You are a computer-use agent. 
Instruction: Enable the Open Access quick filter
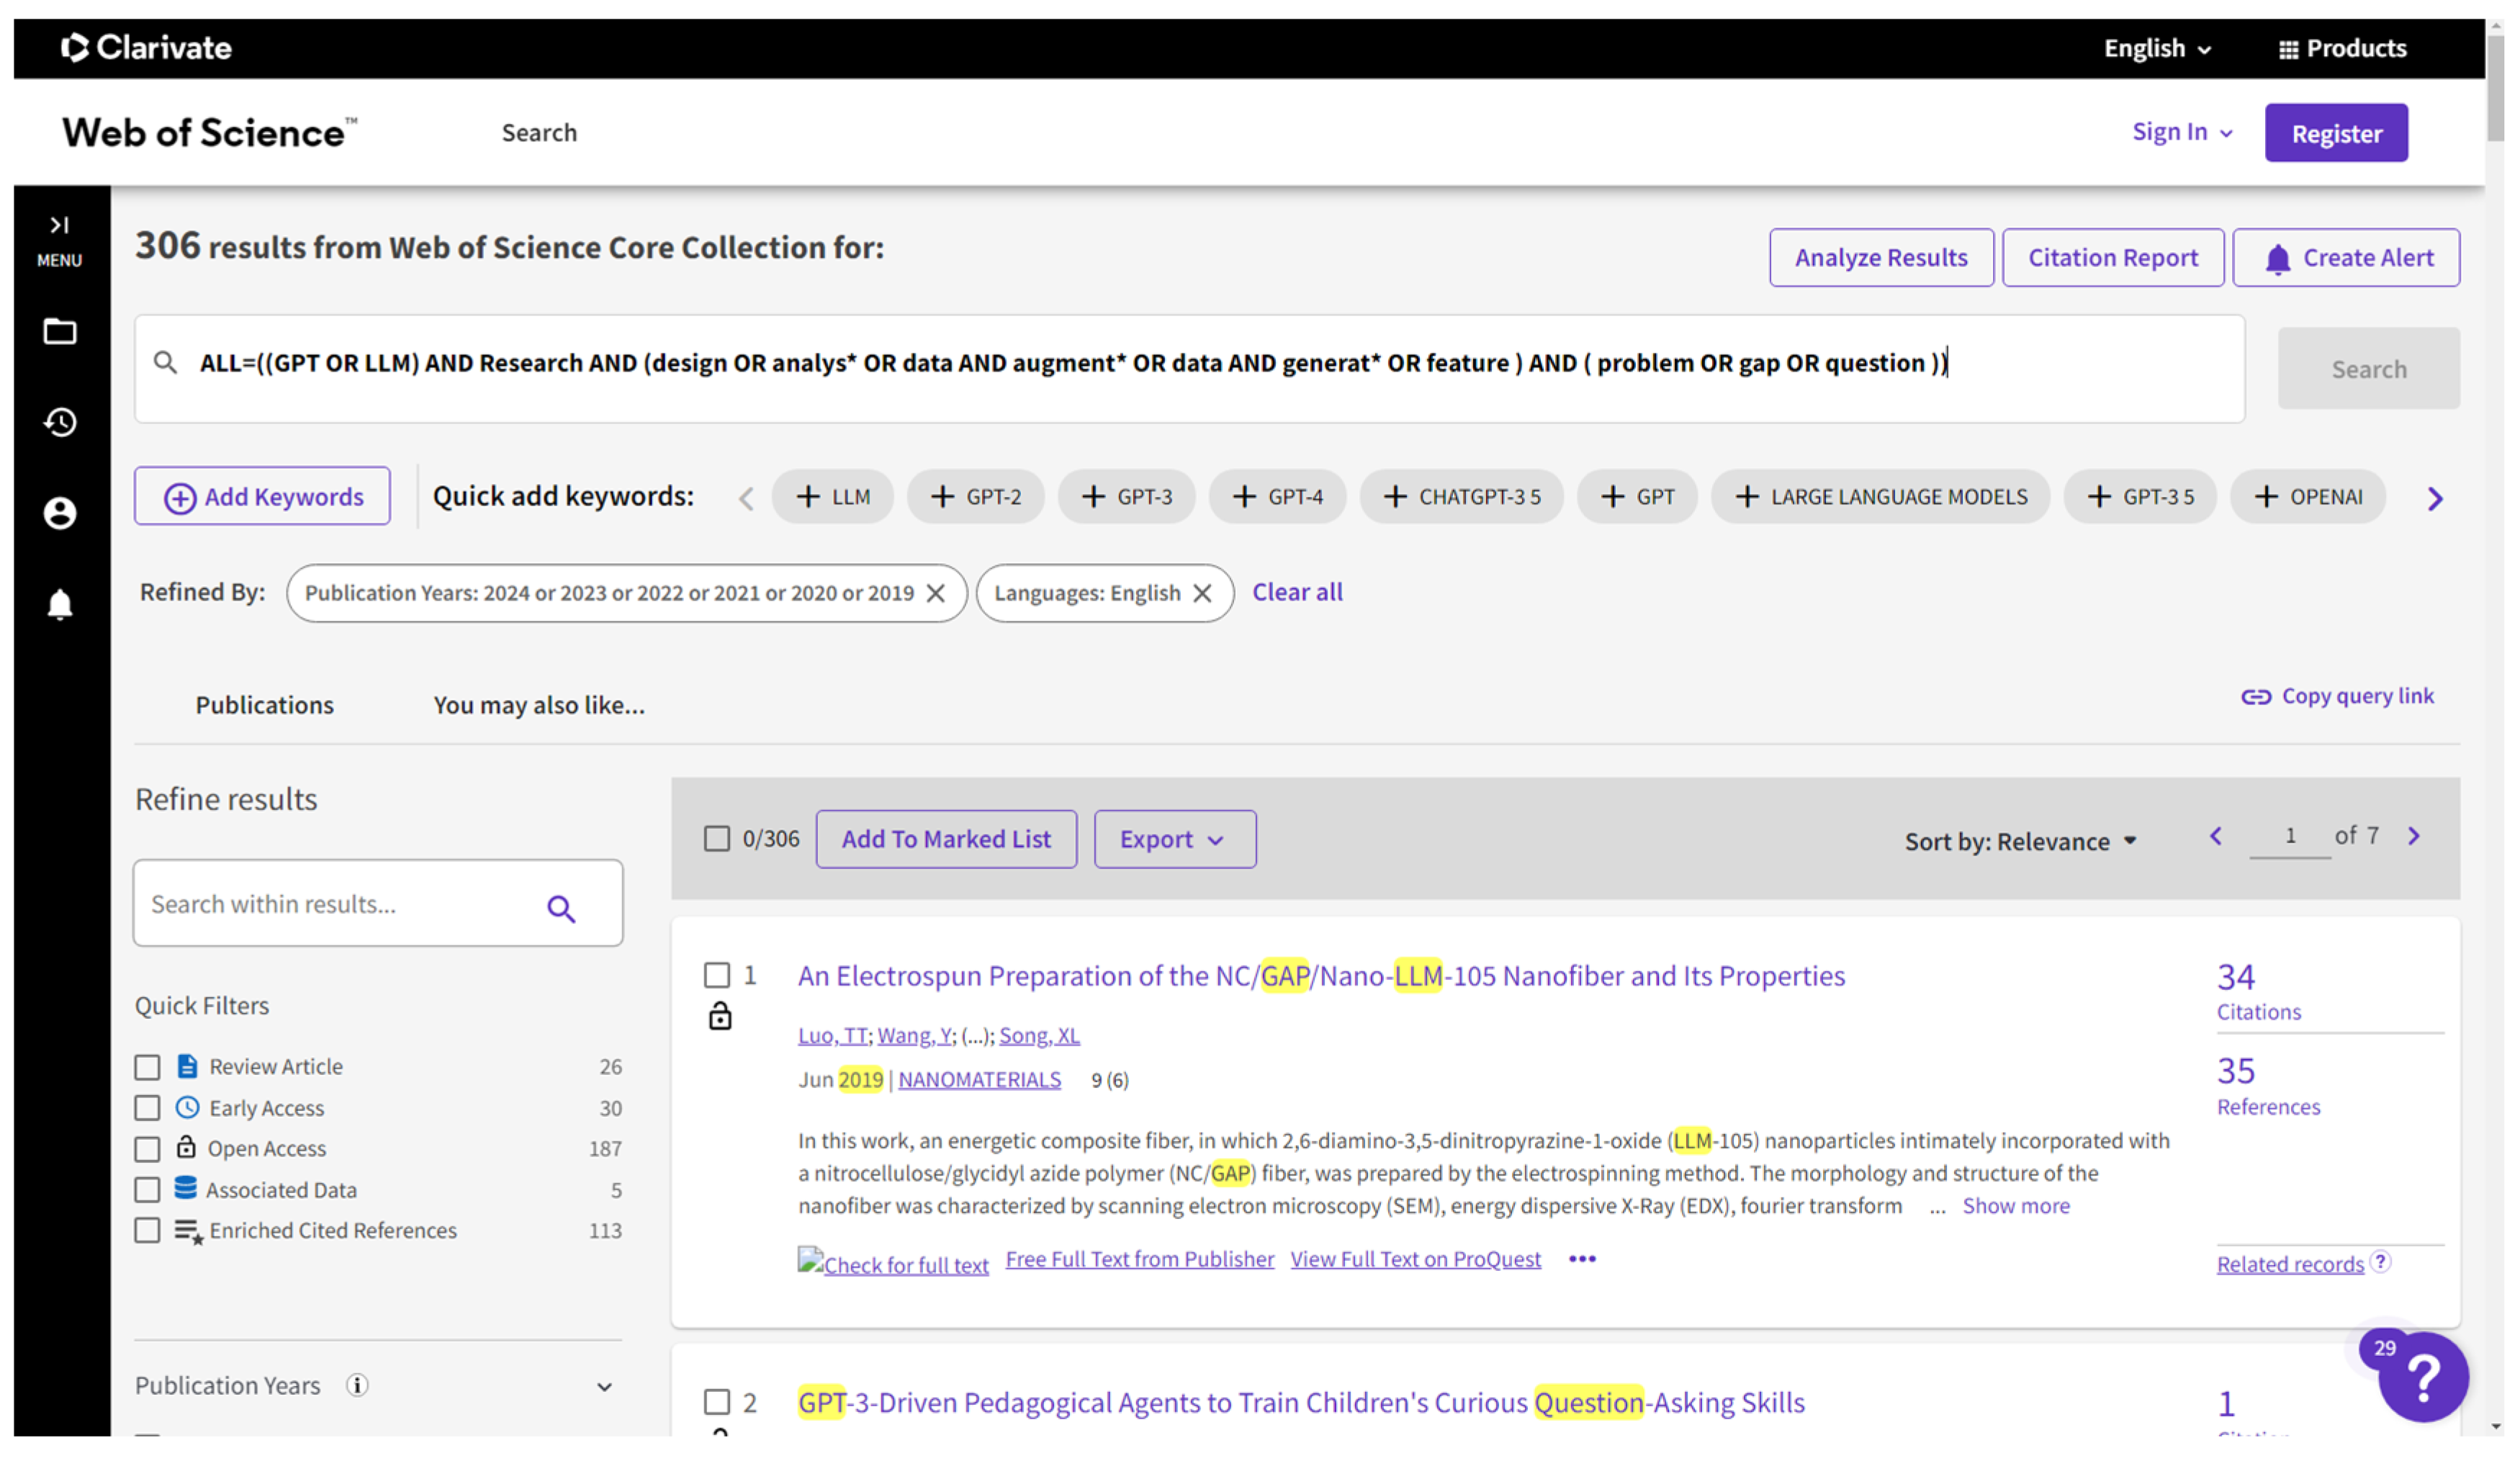click(148, 1149)
